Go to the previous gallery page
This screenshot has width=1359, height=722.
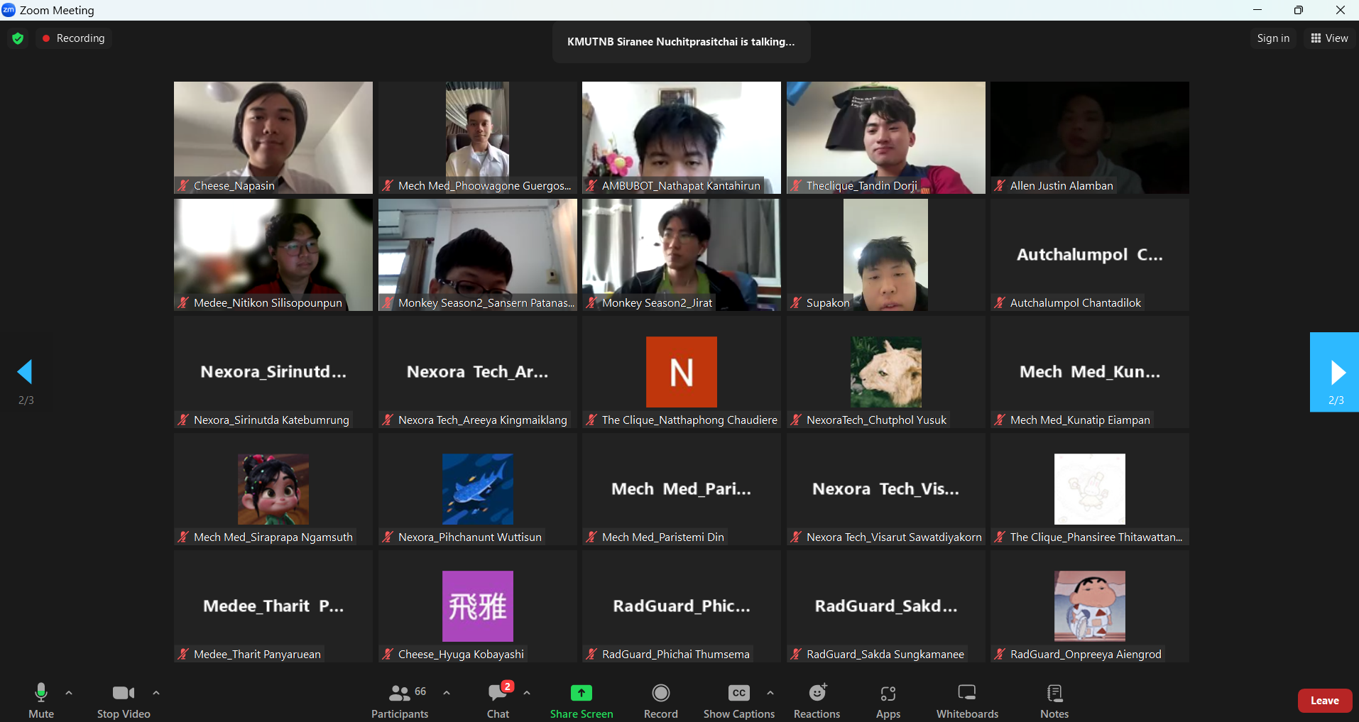(26, 372)
